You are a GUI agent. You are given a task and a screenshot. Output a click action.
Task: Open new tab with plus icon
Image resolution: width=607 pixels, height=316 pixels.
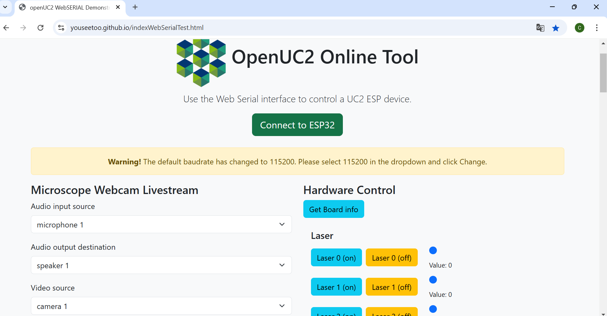(x=135, y=7)
